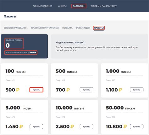Screen dimensions: 149x135
Task: Click the 100 писем card title
Action: pyautogui.click(x=15, y=71)
